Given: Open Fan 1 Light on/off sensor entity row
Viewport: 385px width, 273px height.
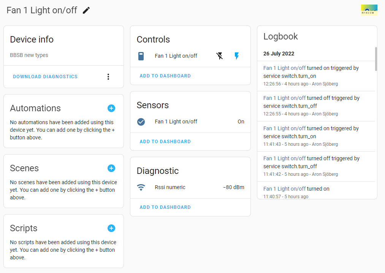Looking at the screenshot, I should point(176,122).
